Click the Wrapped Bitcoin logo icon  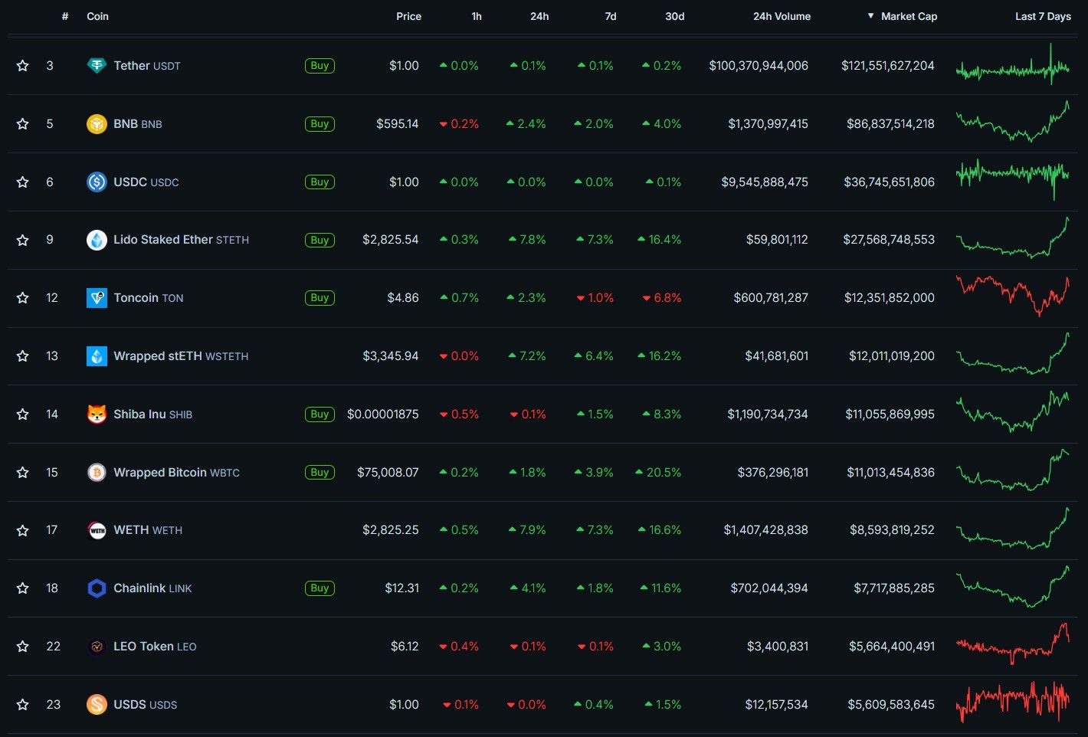(x=97, y=473)
